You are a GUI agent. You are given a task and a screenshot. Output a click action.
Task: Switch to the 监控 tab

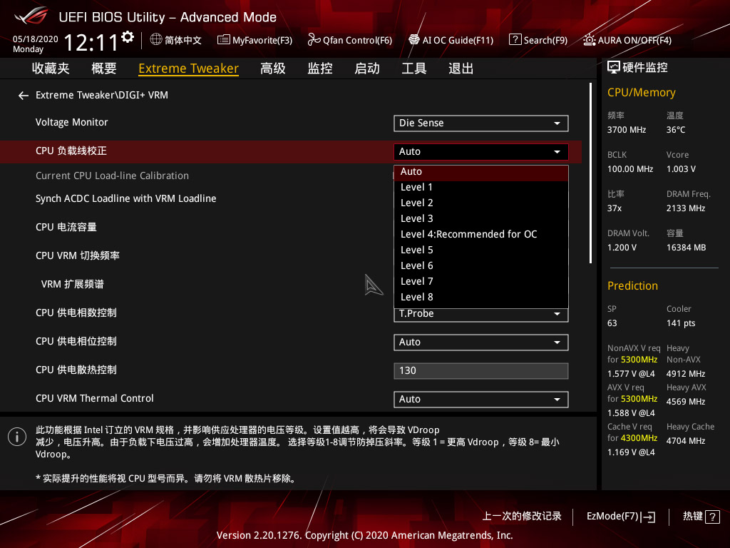tap(320, 68)
